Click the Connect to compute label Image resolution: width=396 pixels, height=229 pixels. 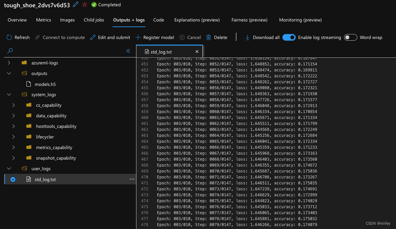64,37
